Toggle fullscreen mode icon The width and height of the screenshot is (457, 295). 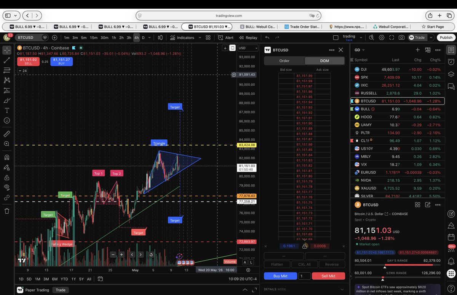(x=391, y=38)
